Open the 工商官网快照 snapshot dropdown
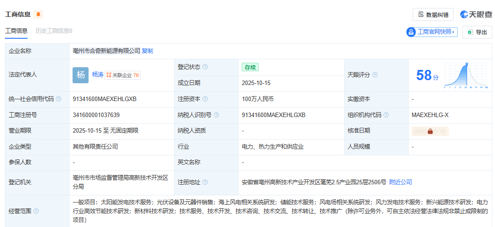Image resolution: width=495 pixels, height=227 pixels. tap(432, 32)
